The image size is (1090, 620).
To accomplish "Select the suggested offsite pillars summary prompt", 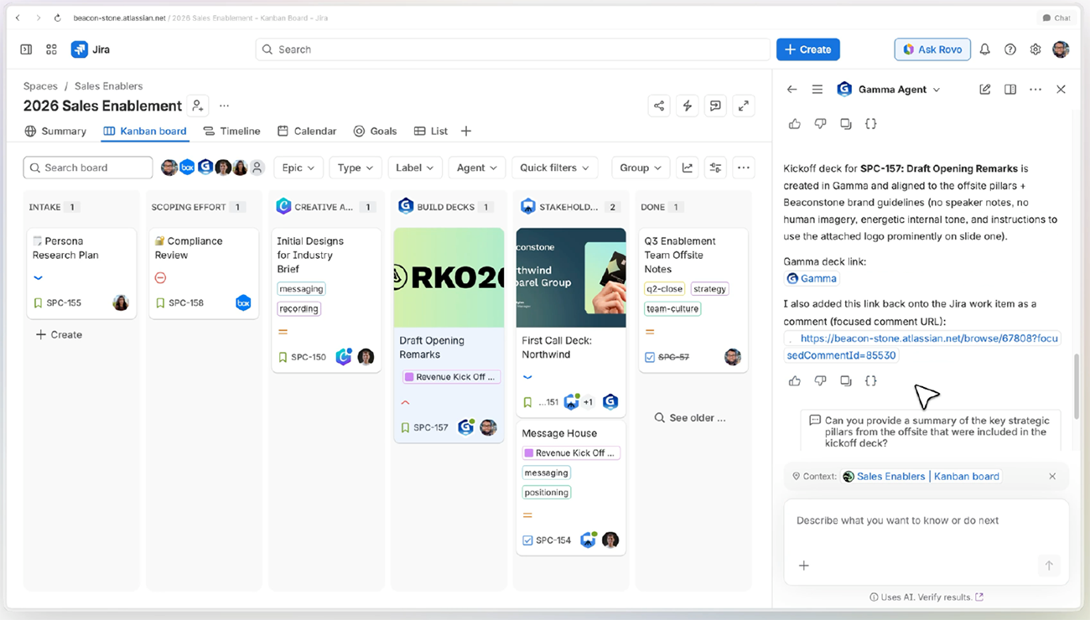I will click(x=931, y=431).
